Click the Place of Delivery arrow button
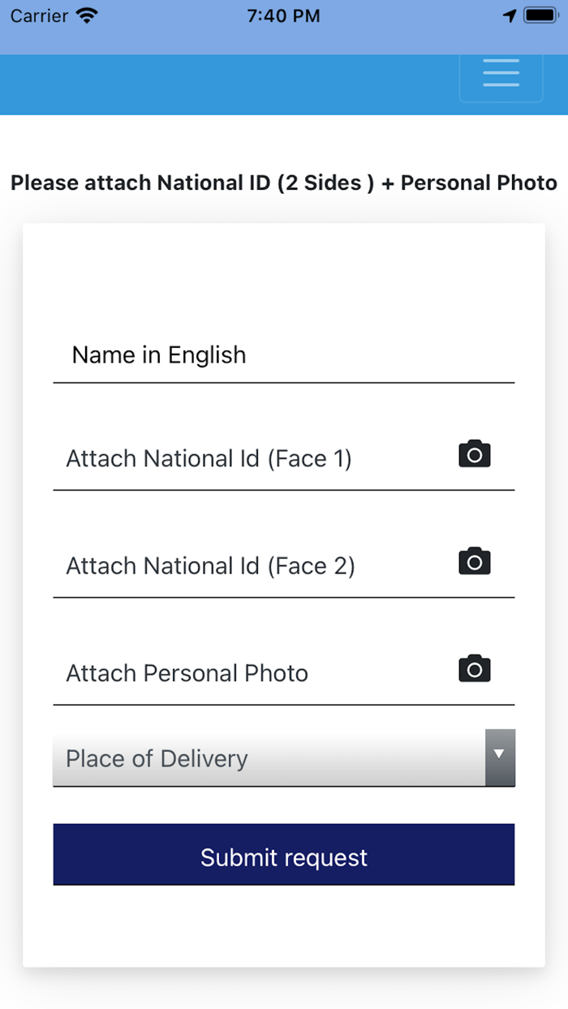The width and height of the screenshot is (568, 1009). 500,757
